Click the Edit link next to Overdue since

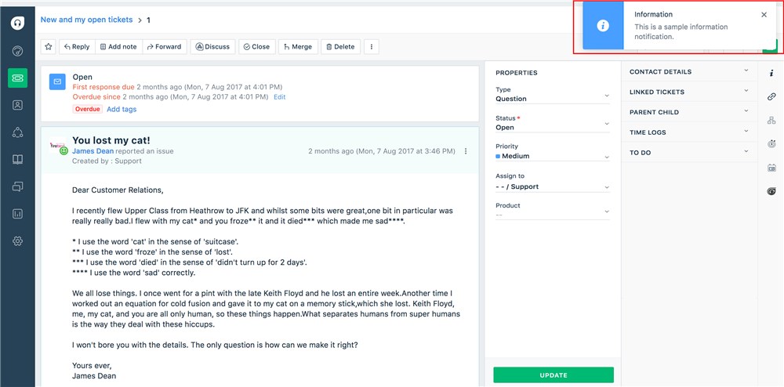[x=280, y=97]
